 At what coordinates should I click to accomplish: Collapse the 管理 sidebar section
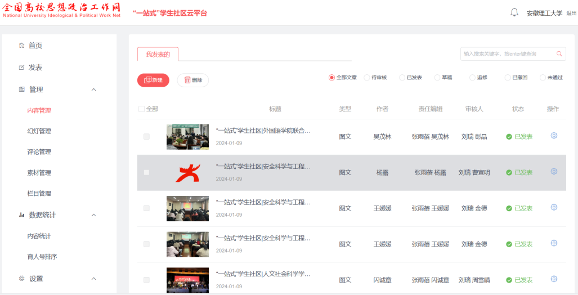(x=93, y=90)
